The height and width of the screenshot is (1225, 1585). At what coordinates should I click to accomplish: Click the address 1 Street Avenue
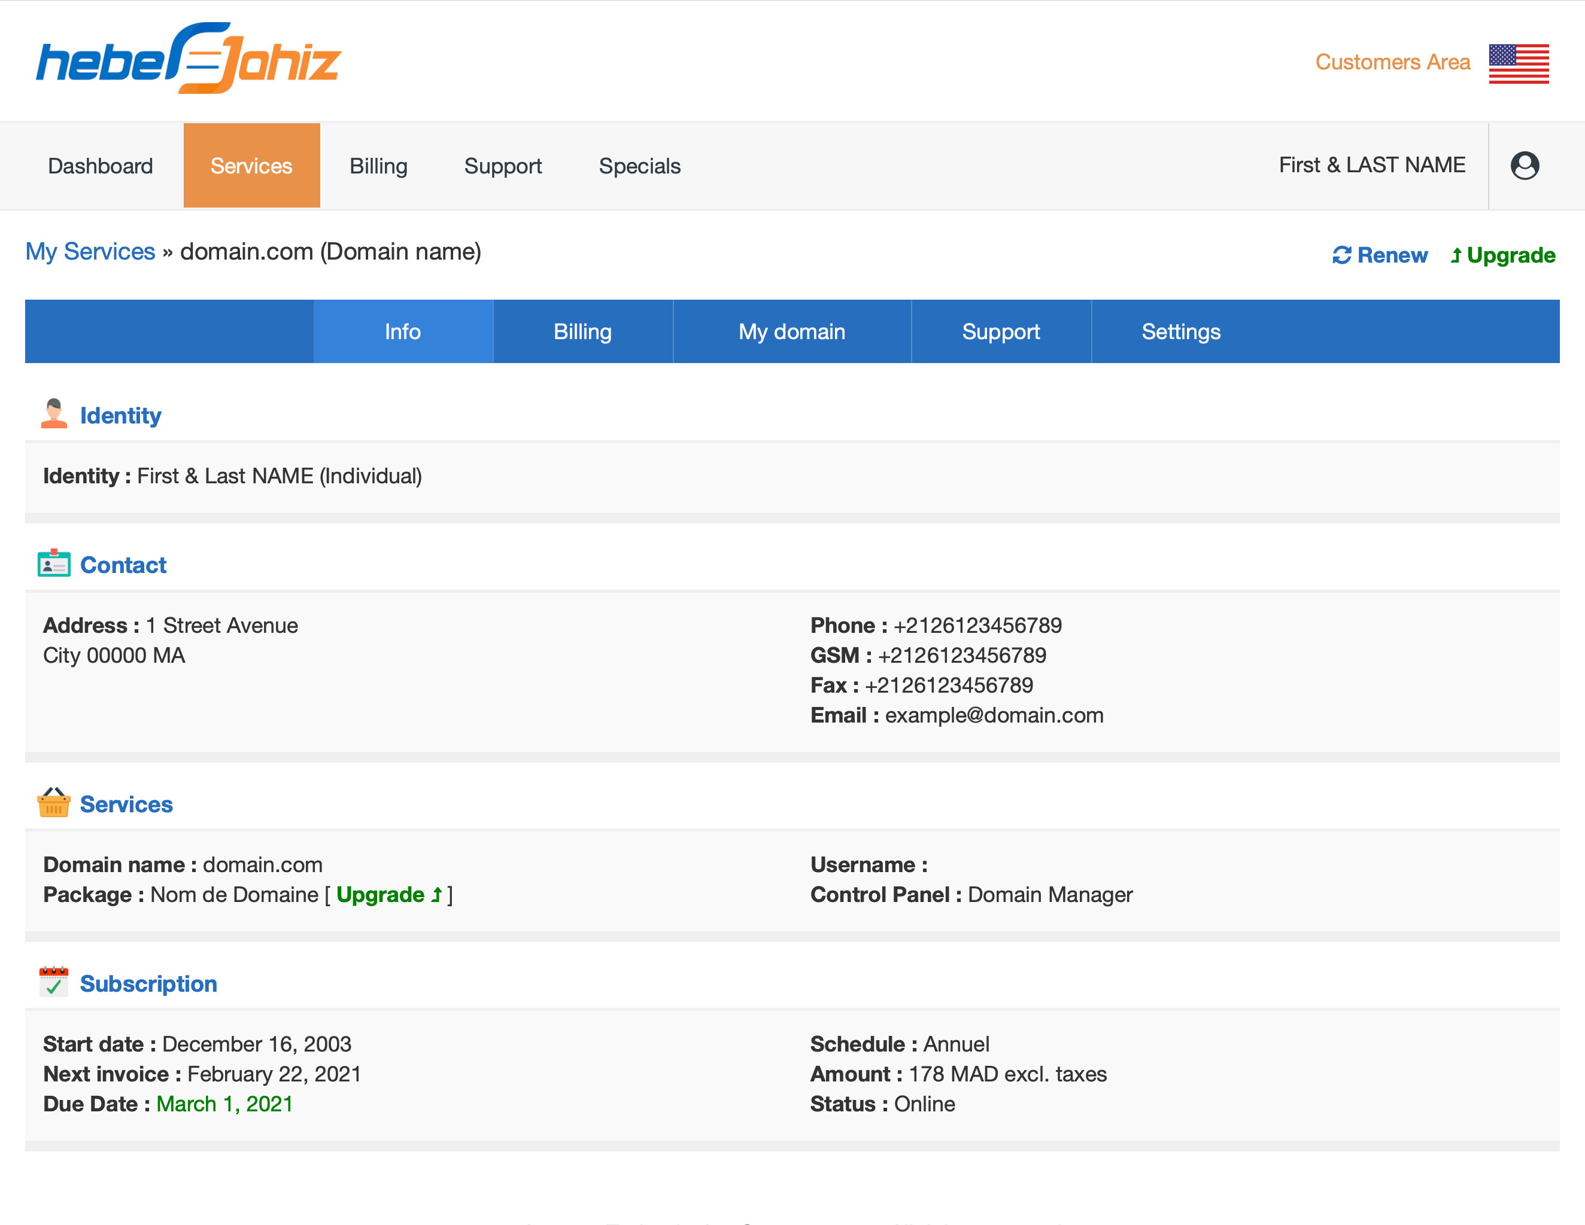221,625
